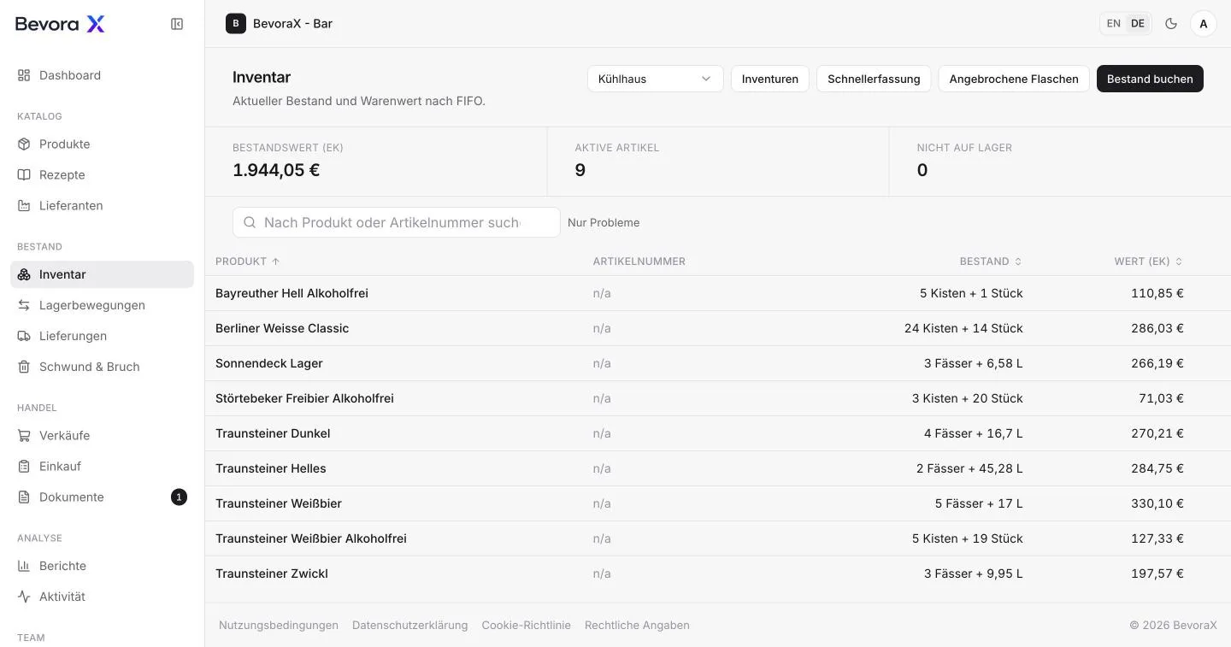The height and width of the screenshot is (647, 1231).
Task: Open Inventuren
Action: pyautogui.click(x=770, y=79)
